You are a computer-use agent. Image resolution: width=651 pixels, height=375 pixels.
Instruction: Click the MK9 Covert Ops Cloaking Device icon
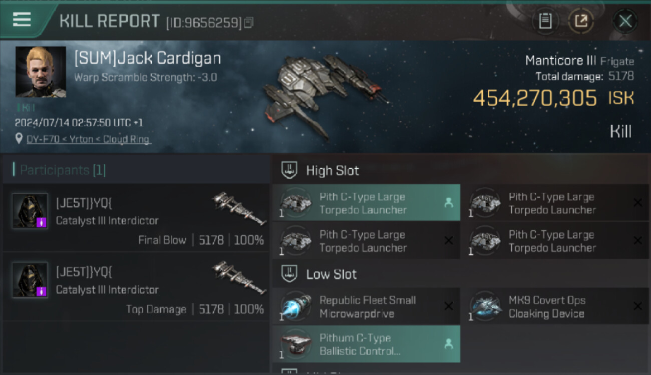click(485, 305)
